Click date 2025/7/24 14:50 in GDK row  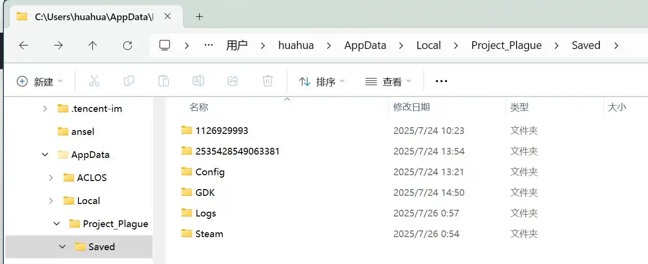[x=429, y=192]
